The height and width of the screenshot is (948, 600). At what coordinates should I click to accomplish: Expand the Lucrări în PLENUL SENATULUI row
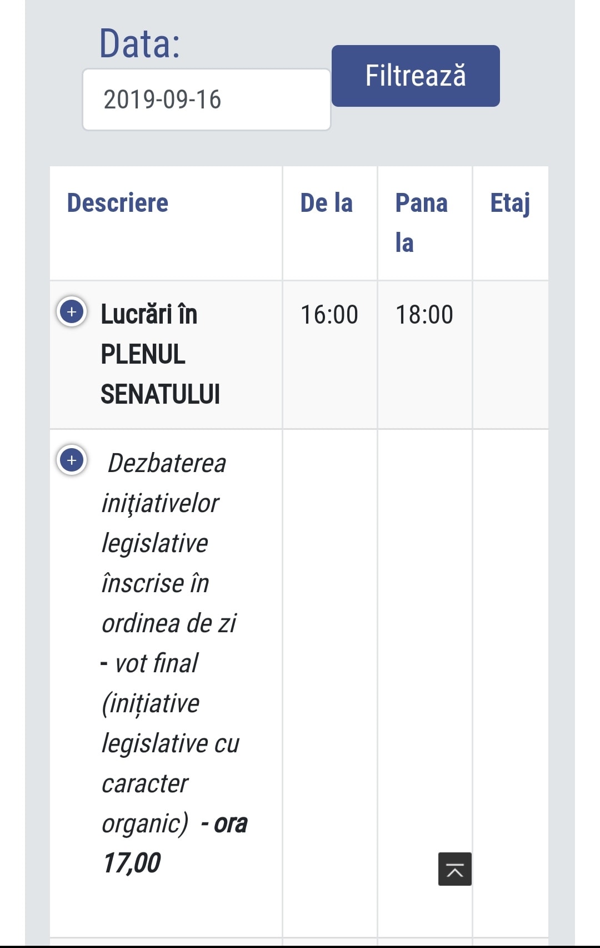click(x=72, y=312)
